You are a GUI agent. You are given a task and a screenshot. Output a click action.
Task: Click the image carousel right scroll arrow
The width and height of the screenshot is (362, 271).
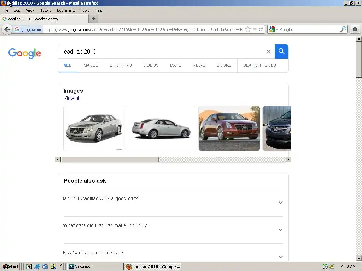pos(288,159)
